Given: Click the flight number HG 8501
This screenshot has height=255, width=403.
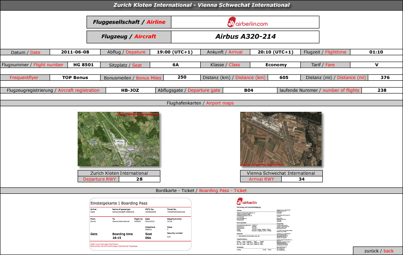Looking at the screenshot, I should tap(84, 65).
